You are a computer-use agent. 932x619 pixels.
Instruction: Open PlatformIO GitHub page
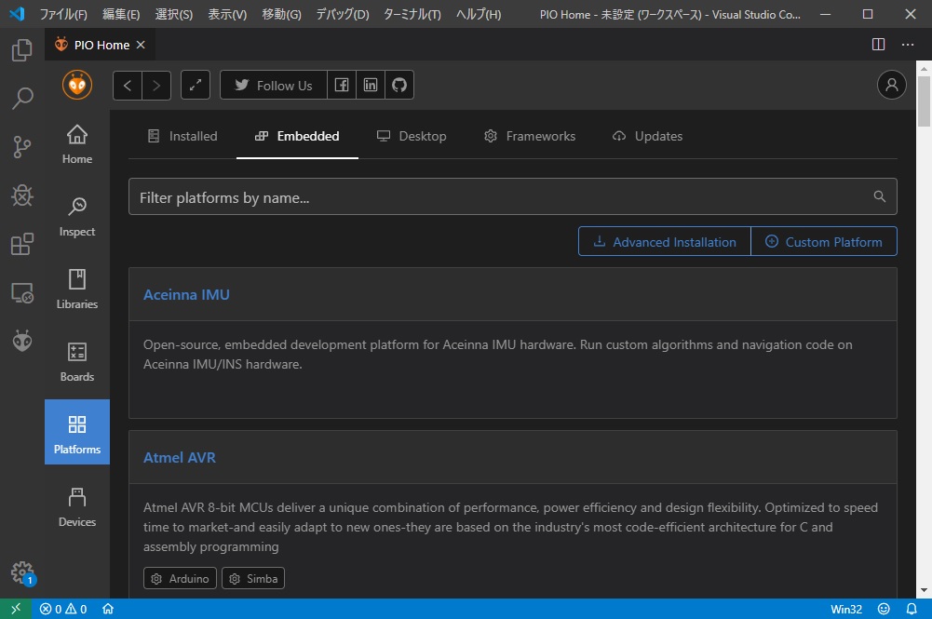[x=399, y=85]
